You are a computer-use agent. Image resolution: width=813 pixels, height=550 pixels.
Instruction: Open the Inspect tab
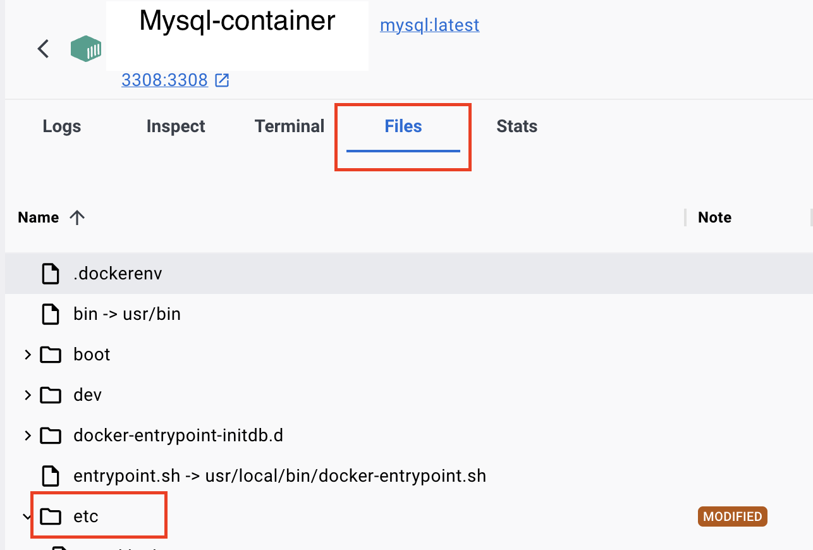pyautogui.click(x=176, y=126)
